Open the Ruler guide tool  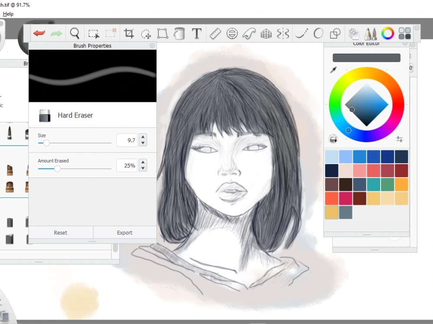(x=215, y=34)
